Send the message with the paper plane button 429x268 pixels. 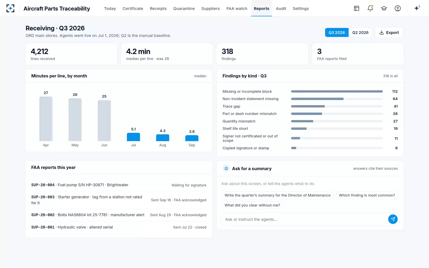tap(393, 219)
